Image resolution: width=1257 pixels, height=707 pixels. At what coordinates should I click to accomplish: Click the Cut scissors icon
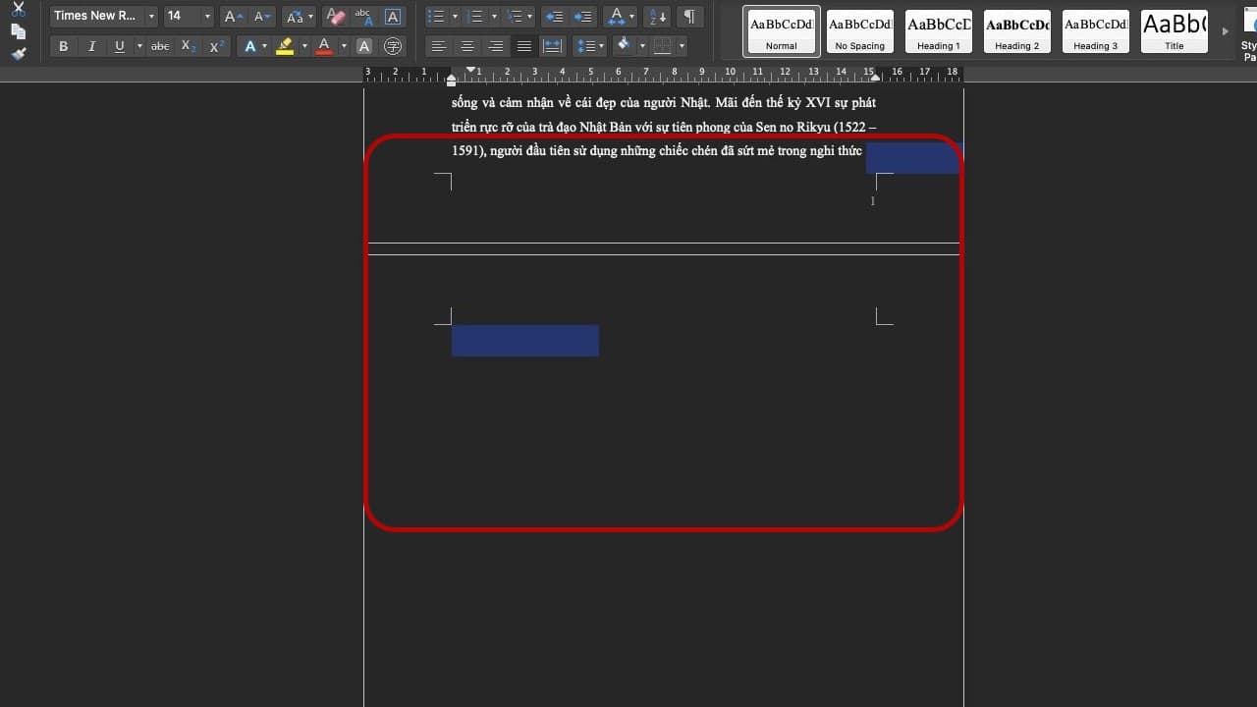19,9
